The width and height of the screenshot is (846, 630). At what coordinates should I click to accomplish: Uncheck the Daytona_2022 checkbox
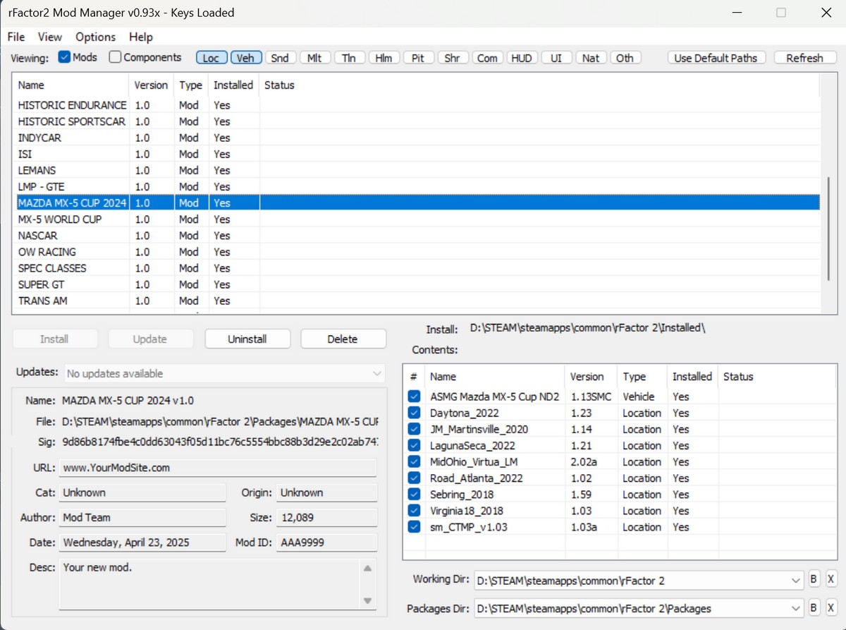(x=415, y=413)
